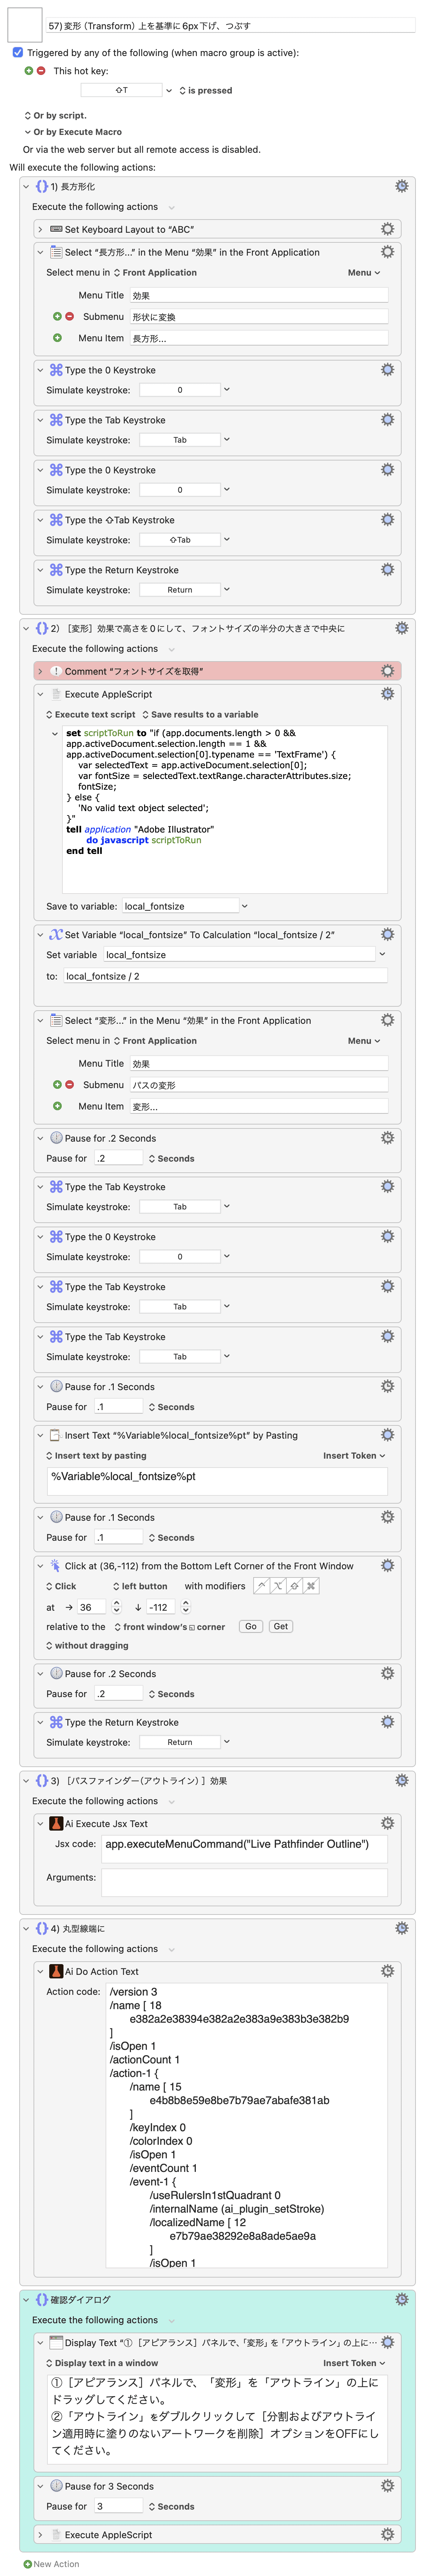Click the Illustrator icon of Ai Execute Jsx Text

[x=56, y=1823]
